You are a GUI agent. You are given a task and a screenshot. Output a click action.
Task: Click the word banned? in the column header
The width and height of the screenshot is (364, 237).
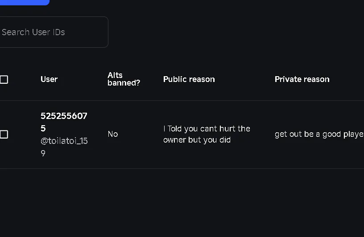pyautogui.click(x=124, y=83)
